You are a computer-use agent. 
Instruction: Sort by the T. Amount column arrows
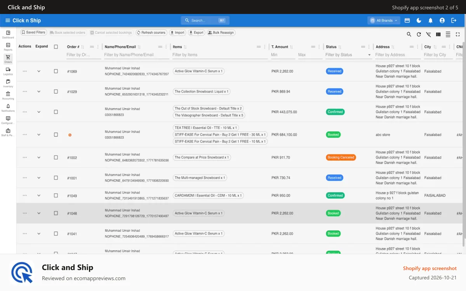click(291, 47)
